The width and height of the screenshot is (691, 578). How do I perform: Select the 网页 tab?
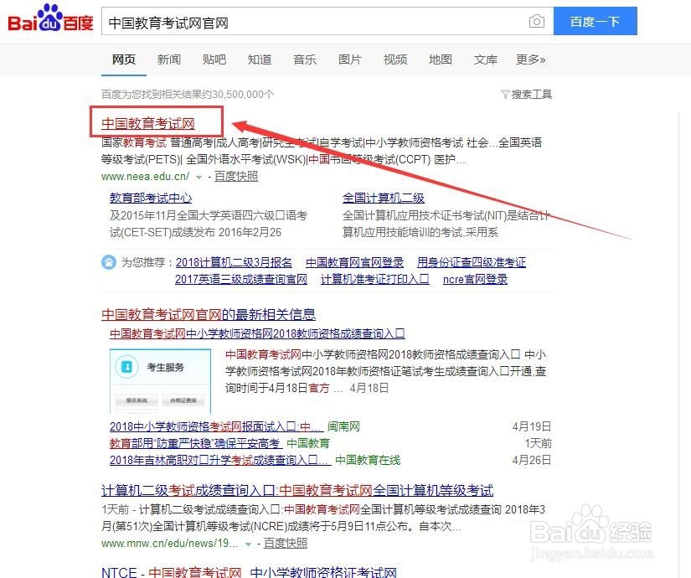(123, 59)
